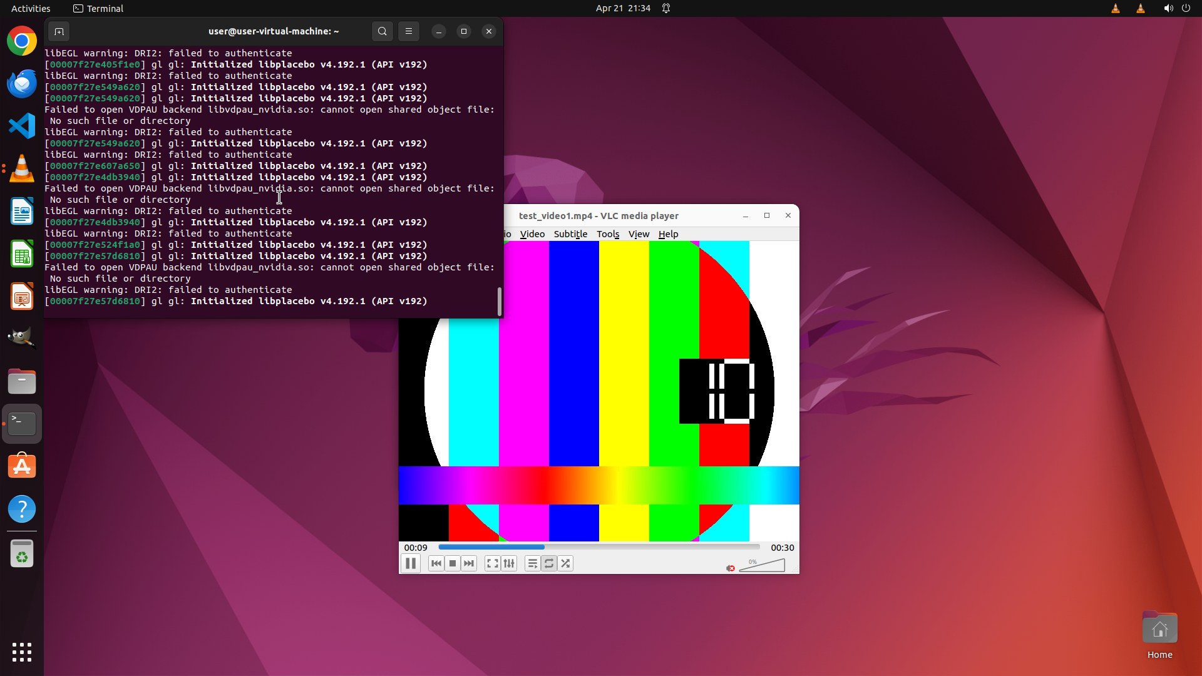Open a new terminal tab

(x=59, y=31)
